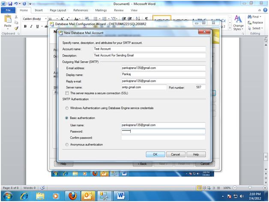The height and width of the screenshot is (202, 269).
Task: Open the File tab in Word
Action: tap(8, 10)
